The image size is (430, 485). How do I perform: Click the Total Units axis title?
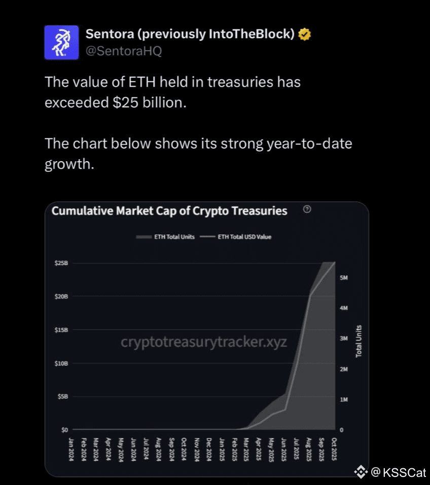pyautogui.click(x=359, y=341)
